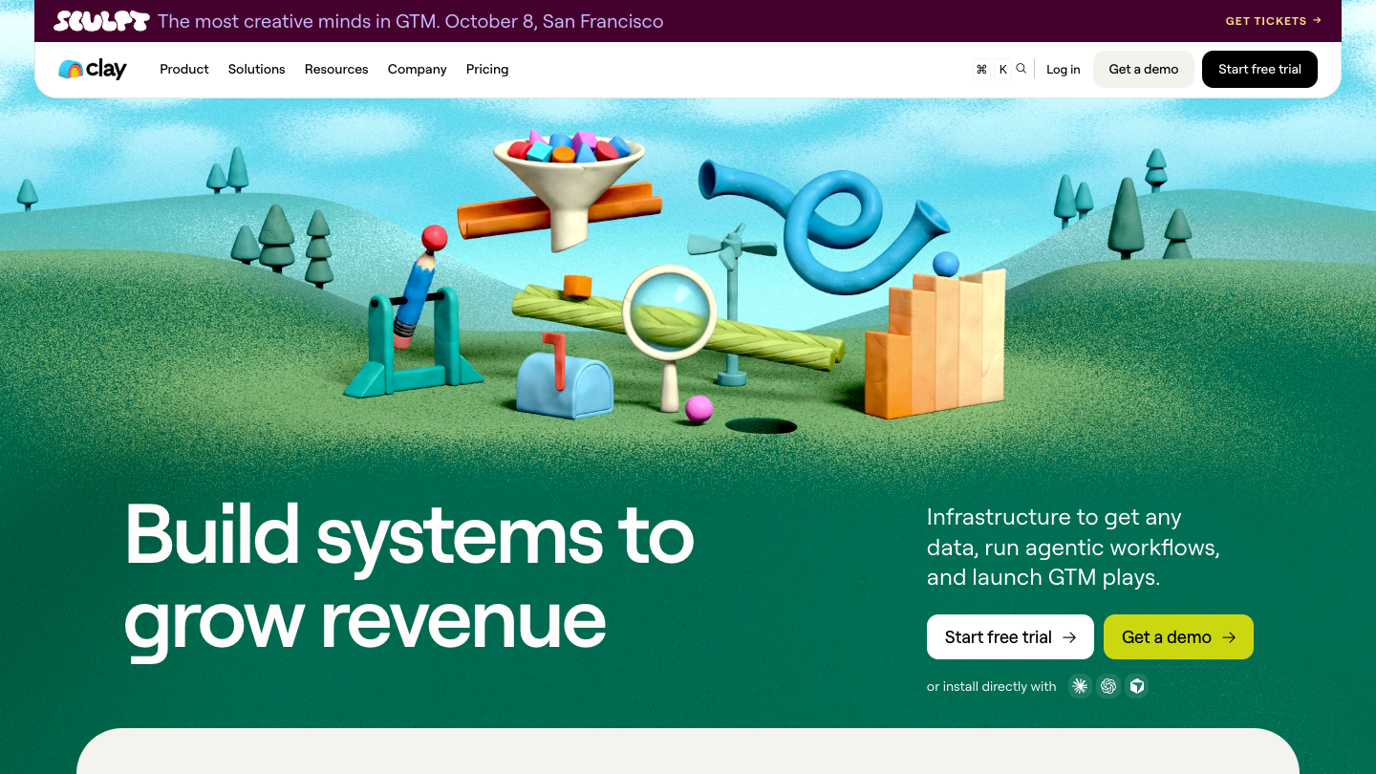
Task: Click GET TICKETS link in banner
Action: point(1274,21)
